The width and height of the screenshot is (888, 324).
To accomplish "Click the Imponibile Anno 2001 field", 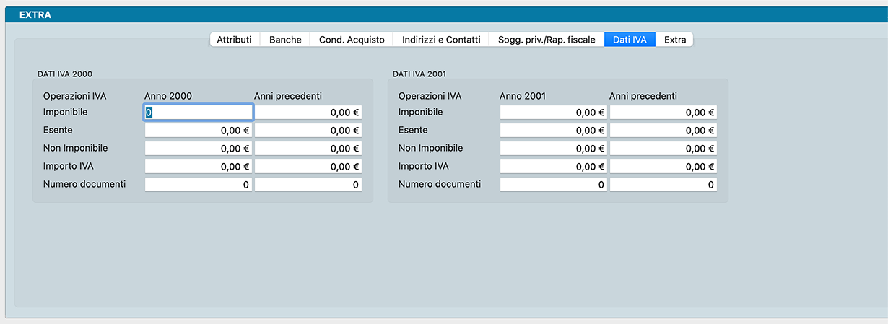I will click(x=554, y=113).
